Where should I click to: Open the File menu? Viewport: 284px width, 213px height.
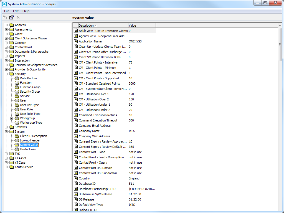point(7,11)
